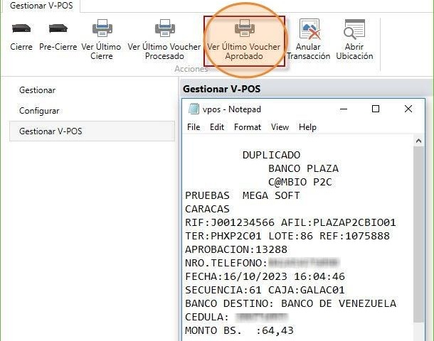This screenshot has height=341, width=434.
Task: Click the vpos Notepad title icon
Action: [x=194, y=109]
